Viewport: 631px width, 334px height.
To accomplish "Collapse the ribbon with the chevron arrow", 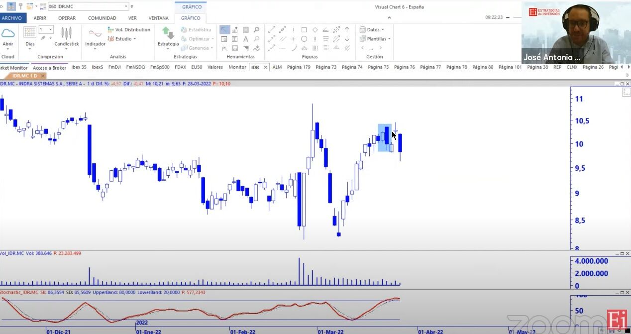I will point(389,18).
